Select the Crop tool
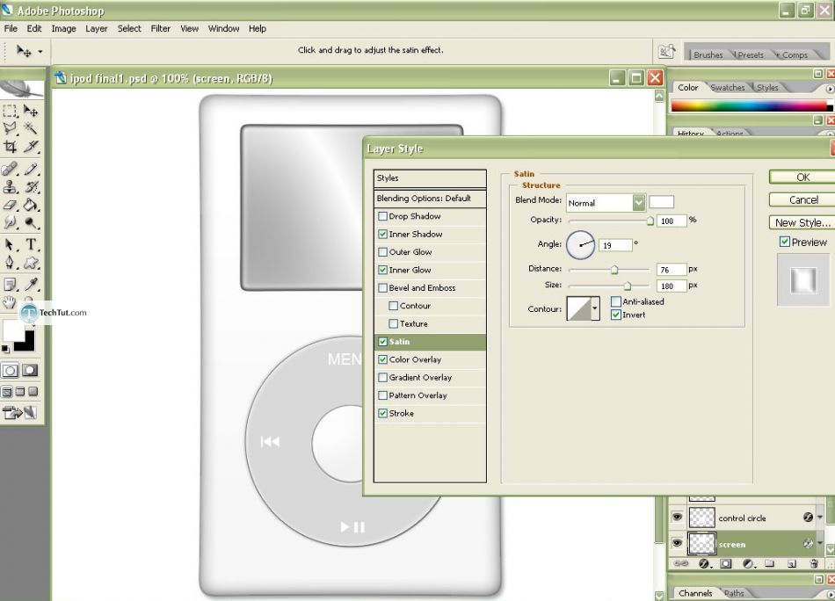The image size is (835, 601). (10, 146)
